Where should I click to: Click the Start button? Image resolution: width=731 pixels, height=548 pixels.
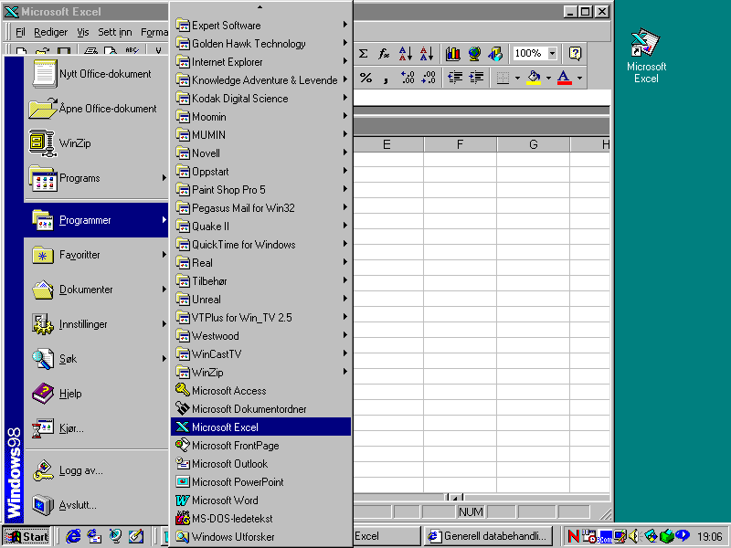point(27,536)
